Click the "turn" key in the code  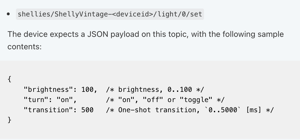[x=36, y=100]
